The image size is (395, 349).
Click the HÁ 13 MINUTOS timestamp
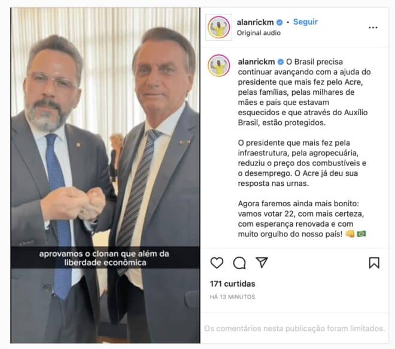[x=233, y=297]
